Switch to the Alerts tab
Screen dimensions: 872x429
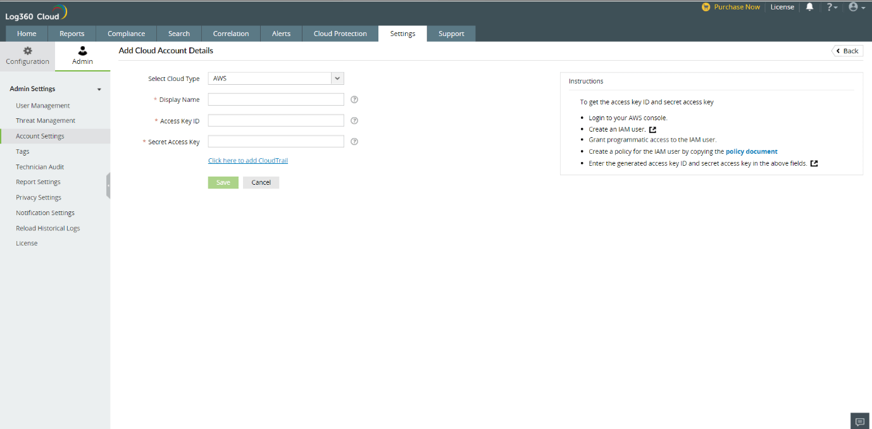coord(282,34)
